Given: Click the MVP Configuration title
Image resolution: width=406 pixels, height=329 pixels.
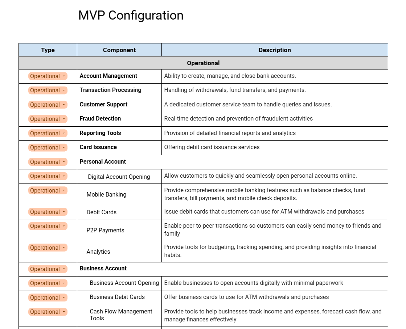Looking at the screenshot, I should pyautogui.click(x=131, y=16).
